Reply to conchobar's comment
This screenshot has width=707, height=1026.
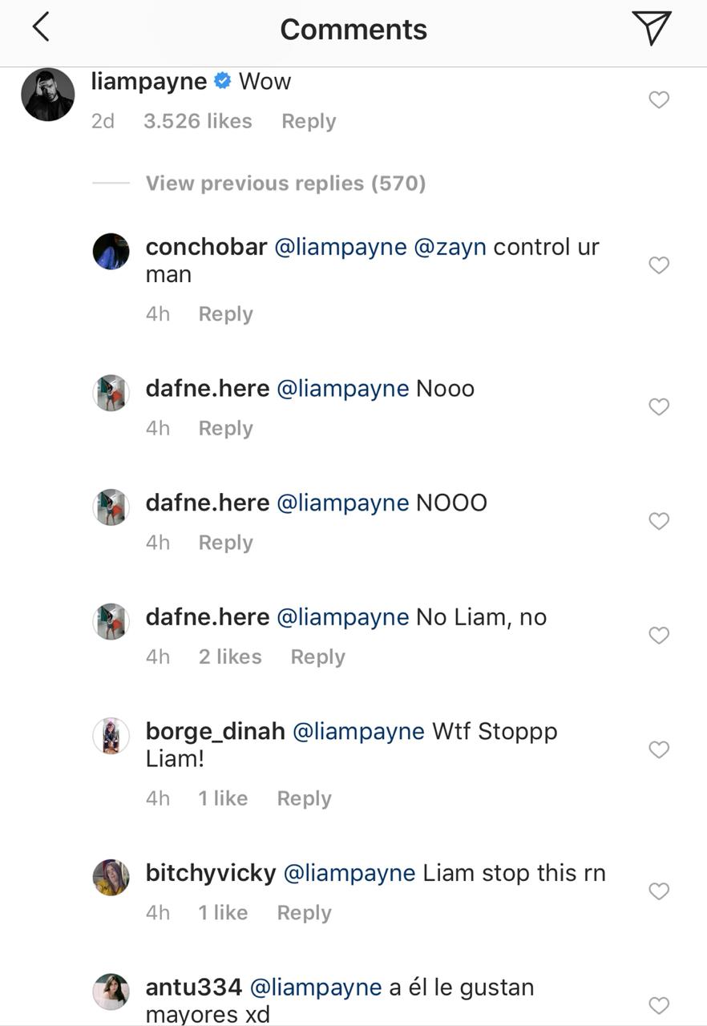tap(226, 314)
